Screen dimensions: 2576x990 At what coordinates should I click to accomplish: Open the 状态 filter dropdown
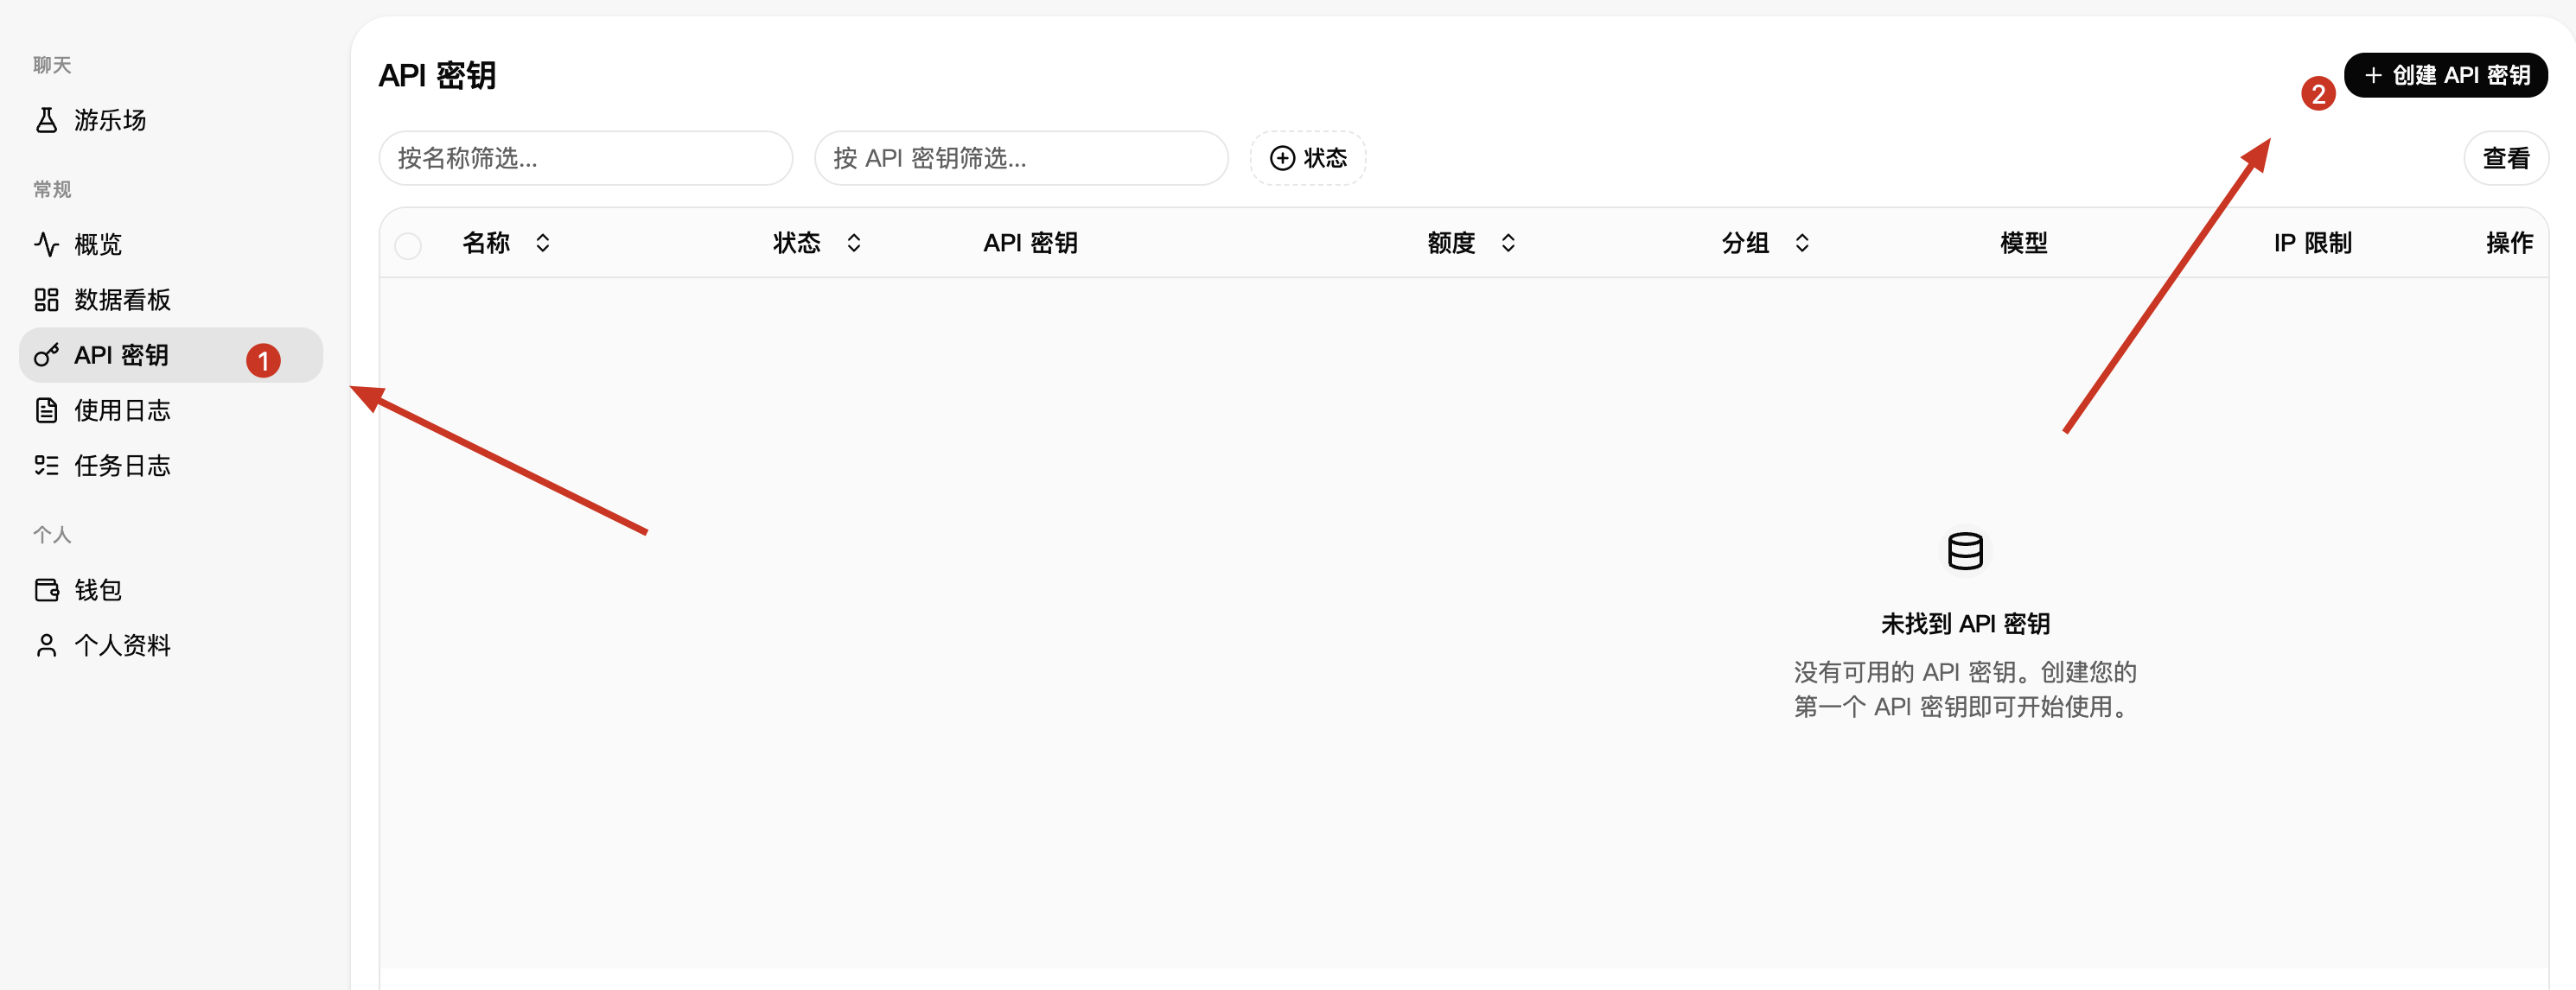(1308, 158)
